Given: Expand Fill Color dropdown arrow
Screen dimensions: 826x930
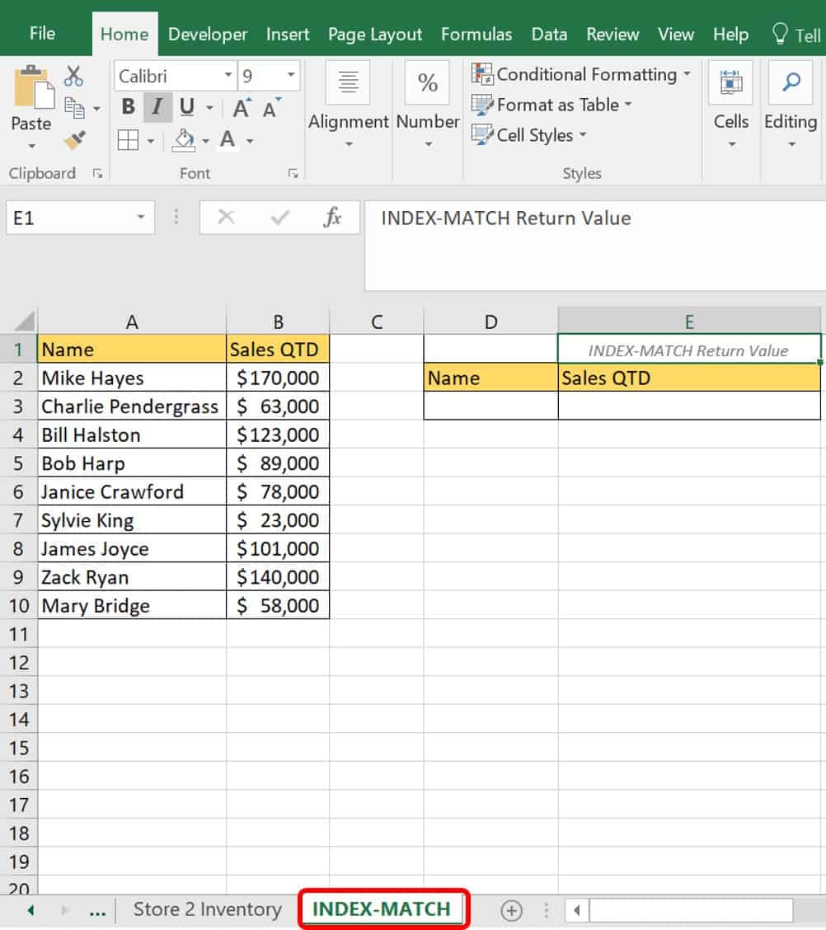Looking at the screenshot, I should [205, 141].
